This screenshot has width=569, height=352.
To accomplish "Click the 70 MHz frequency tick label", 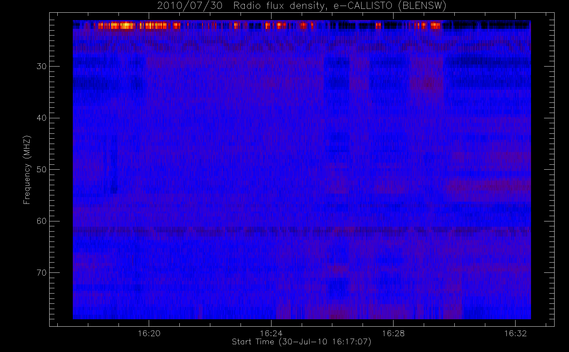I will [41, 272].
